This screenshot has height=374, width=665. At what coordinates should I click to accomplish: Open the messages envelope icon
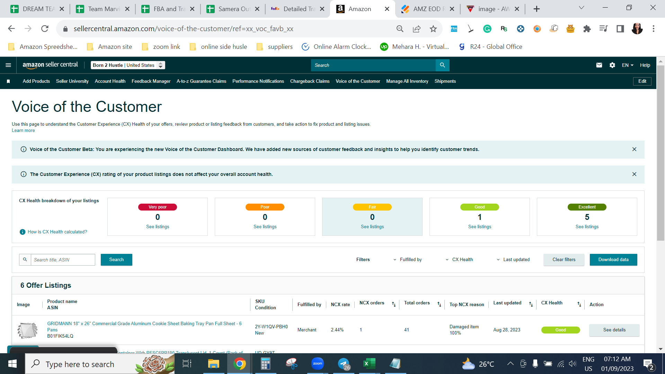tap(599, 65)
